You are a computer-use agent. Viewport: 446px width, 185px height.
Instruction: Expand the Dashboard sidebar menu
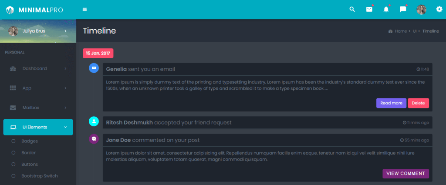(38, 68)
